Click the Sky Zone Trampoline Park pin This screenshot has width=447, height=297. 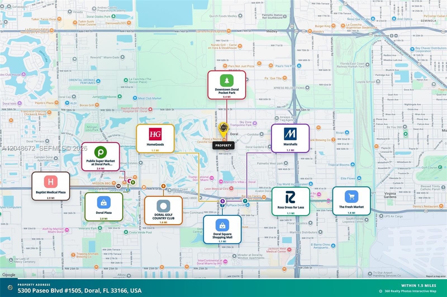pos(255,123)
